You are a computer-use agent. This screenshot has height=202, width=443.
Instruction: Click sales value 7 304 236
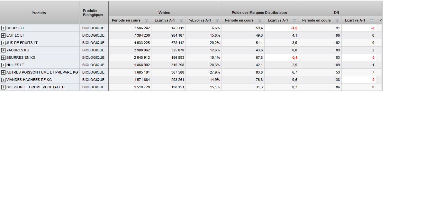tap(142, 36)
